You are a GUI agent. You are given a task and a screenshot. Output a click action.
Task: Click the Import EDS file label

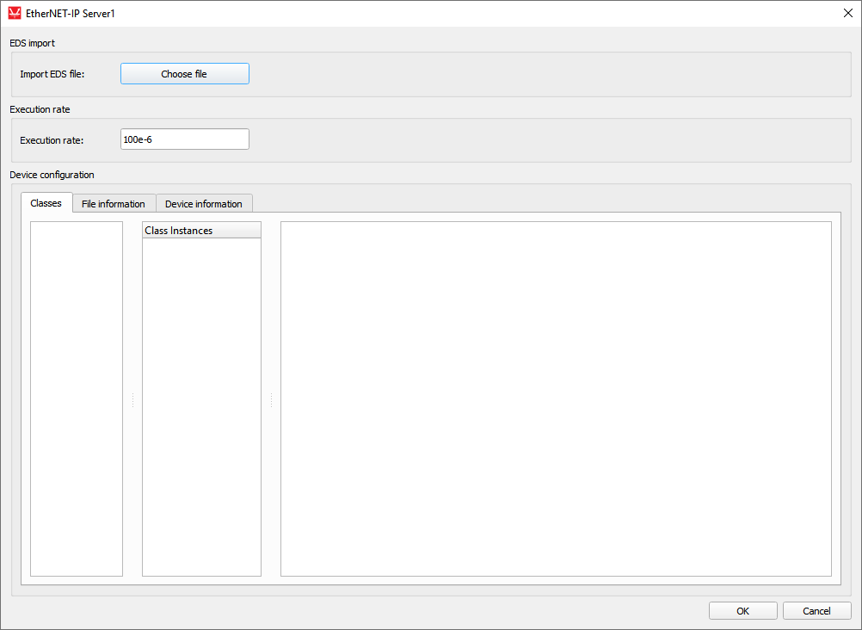coord(52,74)
